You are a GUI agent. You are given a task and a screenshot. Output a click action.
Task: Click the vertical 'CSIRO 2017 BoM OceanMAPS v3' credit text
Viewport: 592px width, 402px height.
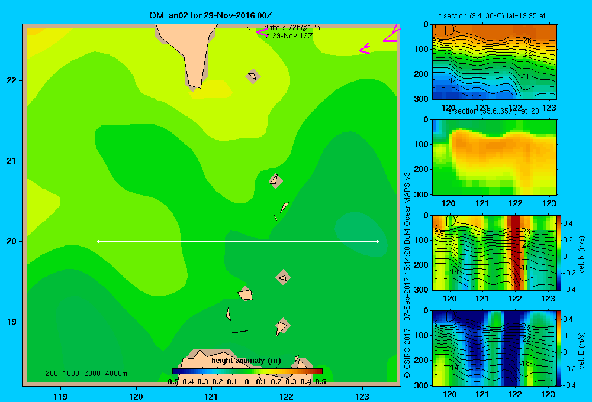click(407, 275)
